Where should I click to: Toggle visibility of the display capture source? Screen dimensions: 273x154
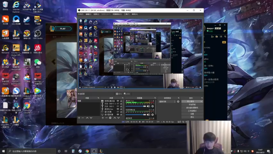point(118,115)
